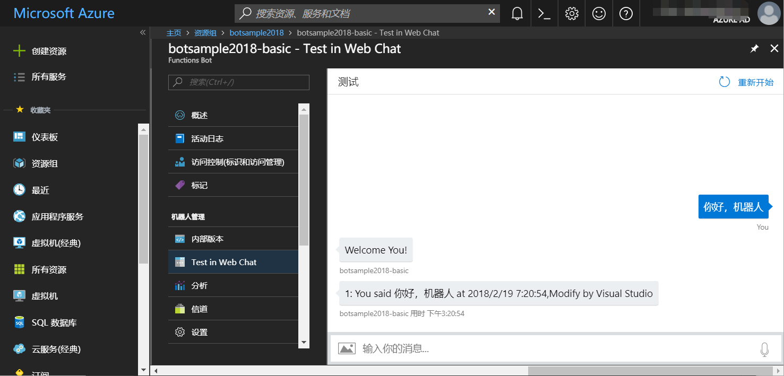Restart the conversation via 重新开始

point(756,82)
